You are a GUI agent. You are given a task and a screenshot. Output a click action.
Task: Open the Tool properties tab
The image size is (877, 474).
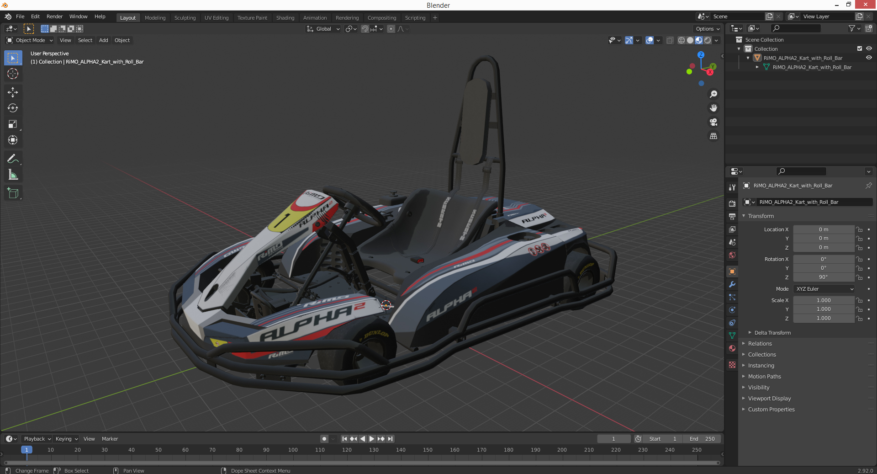pos(732,187)
